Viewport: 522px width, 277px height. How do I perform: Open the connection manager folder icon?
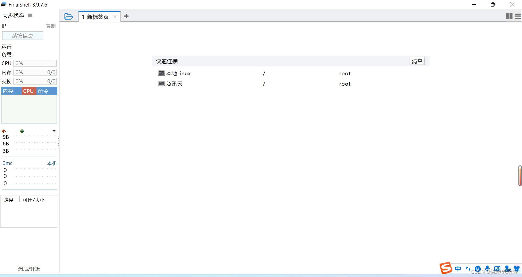click(69, 16)
